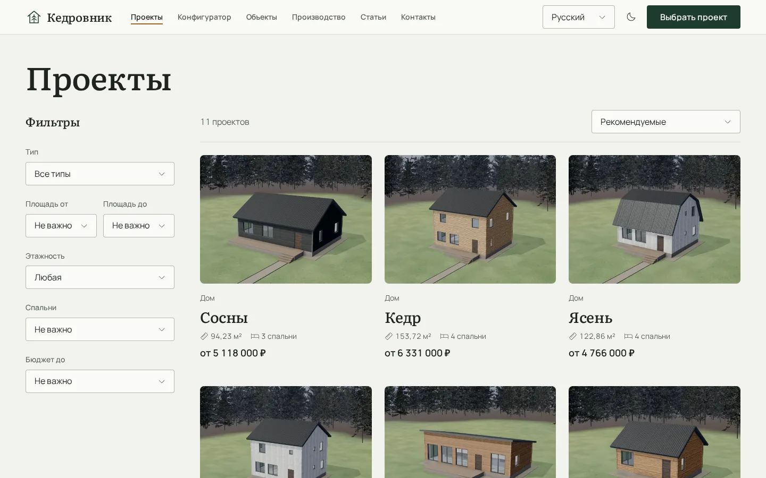This screenshot has height=478, width=766.
Task: Expand the Этажность filter dropdown
Action: point(100,277)
